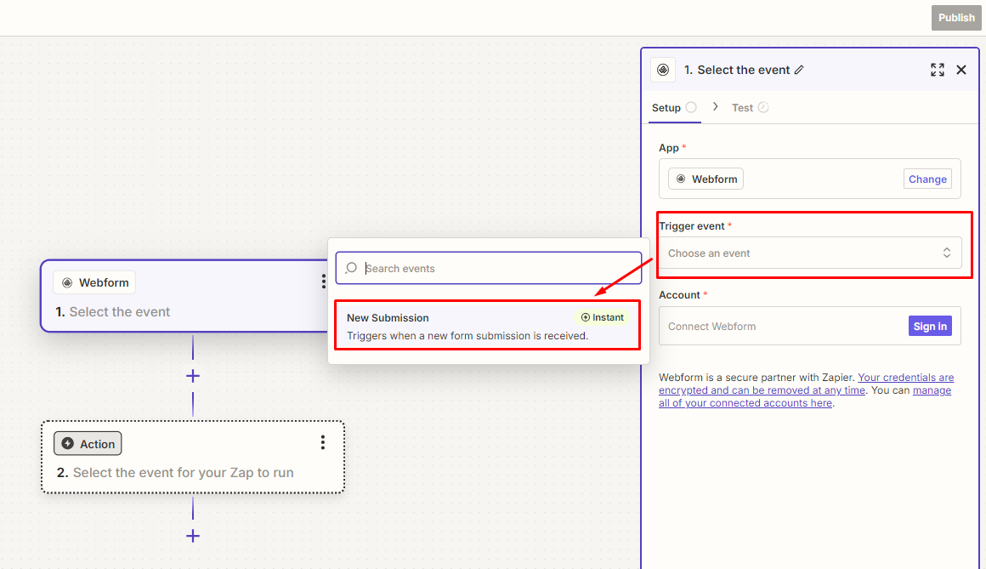
Task: Focus the Search events field
Action: [489, 268]
